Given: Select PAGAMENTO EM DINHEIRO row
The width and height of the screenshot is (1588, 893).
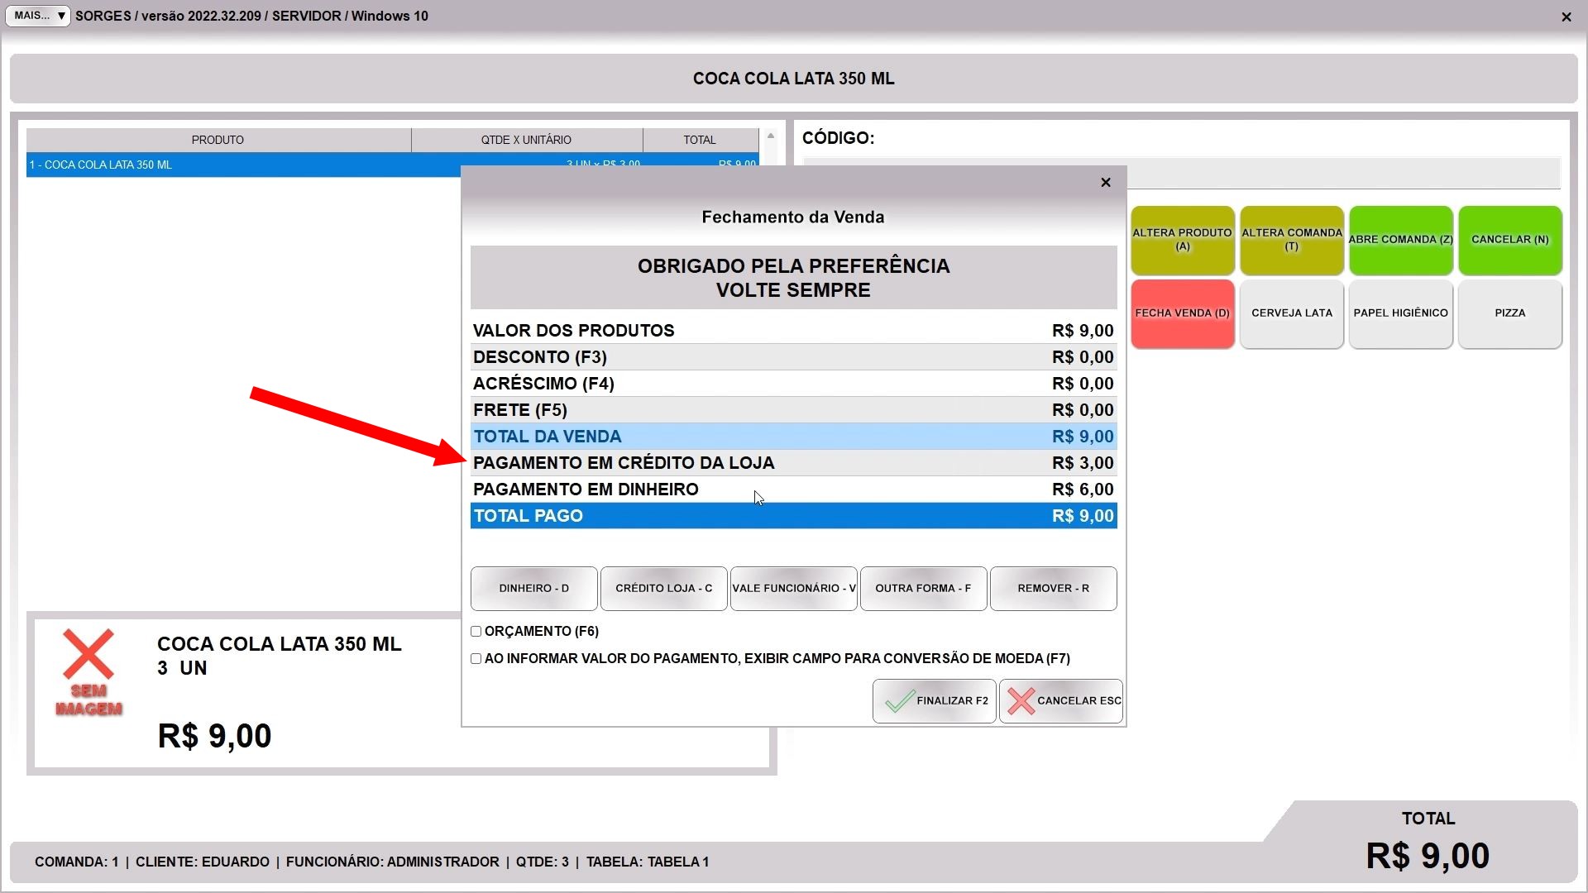Looking at the screenshot, I should click(x=794, y=489).
